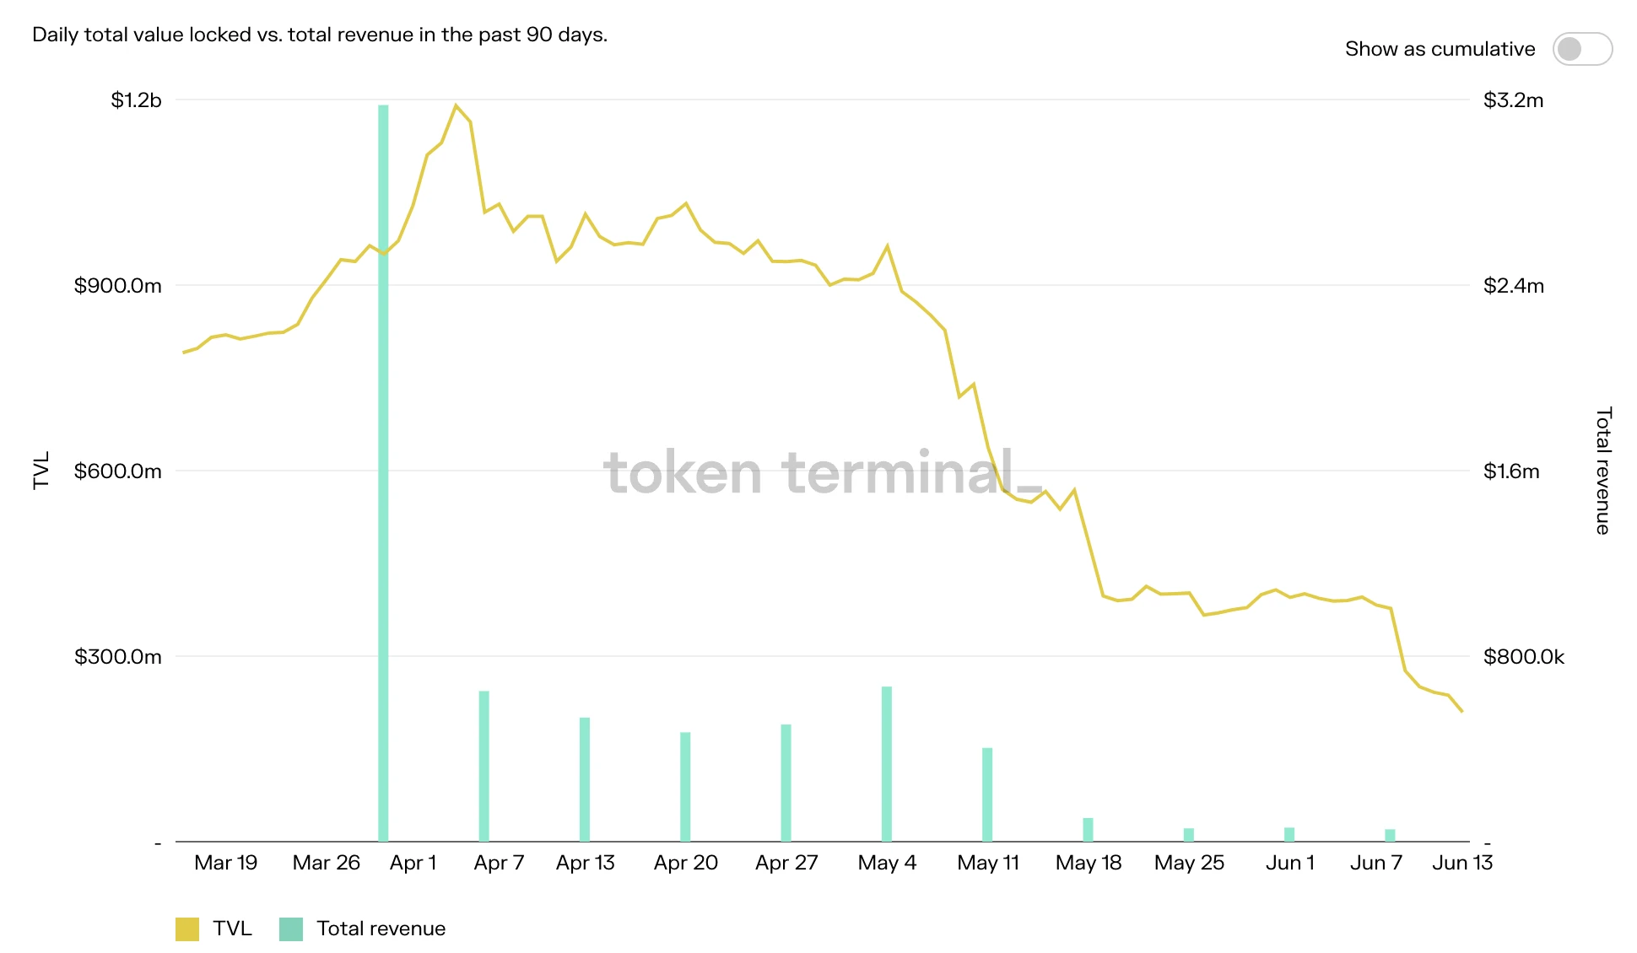The image size is (1637, 953).
Task: Click the revenue bar at Apr 13
Action: click(585, 779)
